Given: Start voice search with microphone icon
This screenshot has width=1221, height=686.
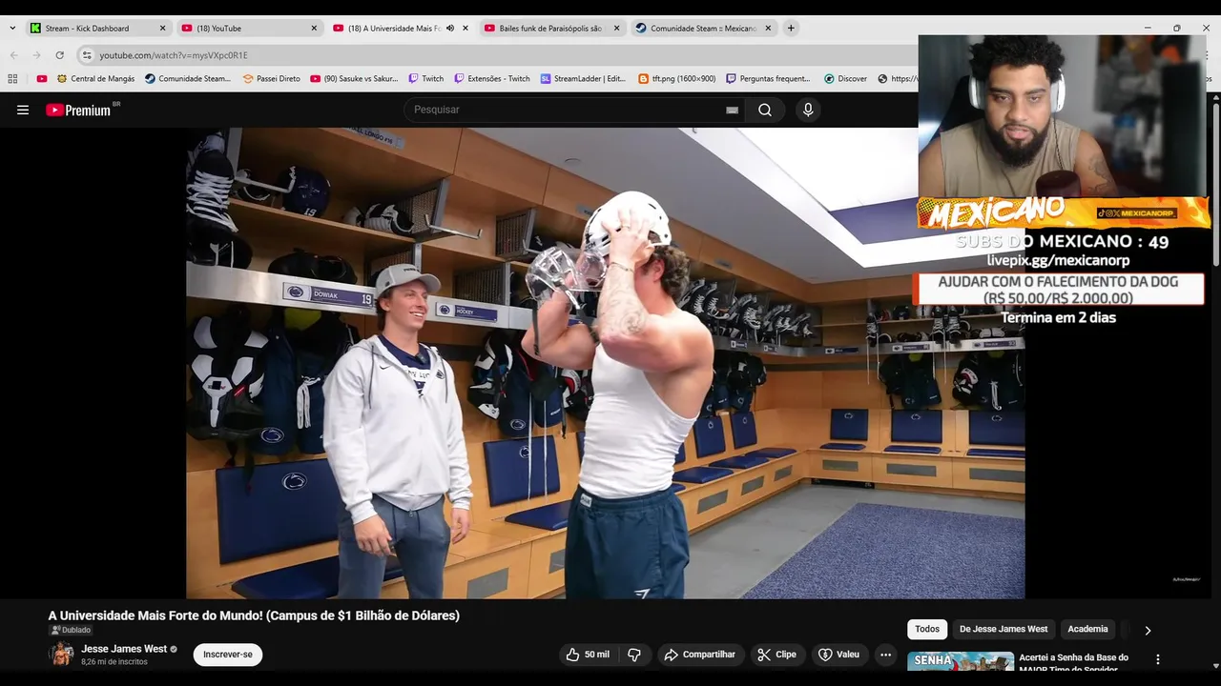Looking at the screenshot, I should 808,110.
